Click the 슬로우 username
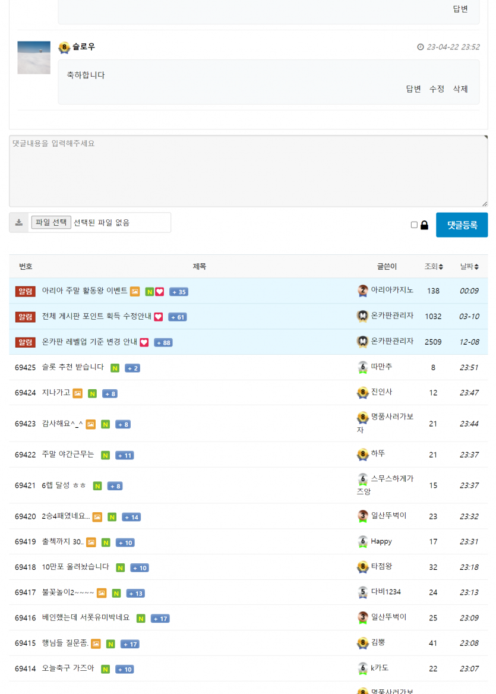 [84, 46]
